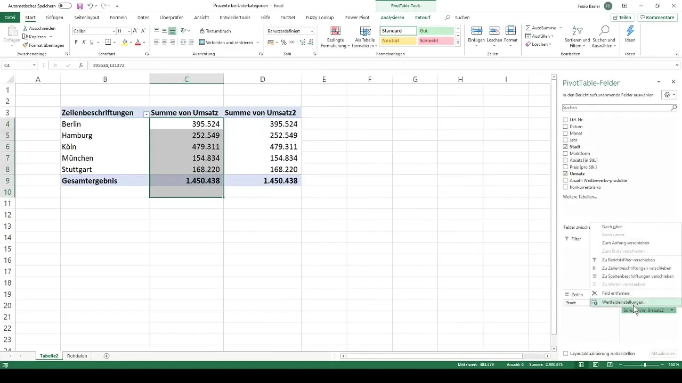
Task: Click the fill color bucket icon
Action: pyautogui.click(x=125, y=42)
